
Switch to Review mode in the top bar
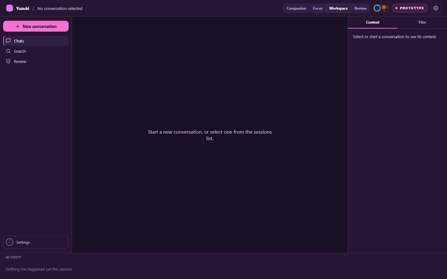(360, 8)
